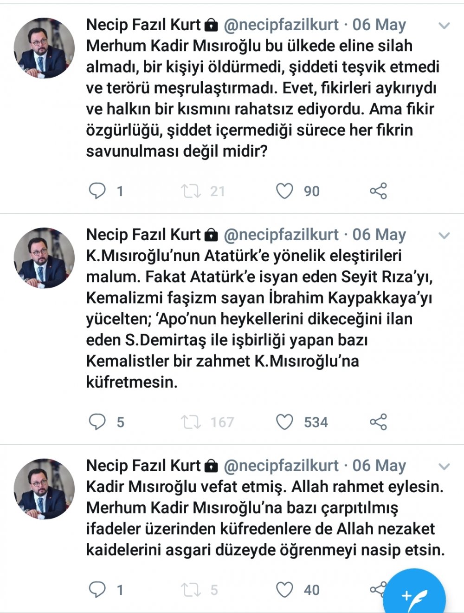Reply to the tweet with 90 likes

pos(97,191)
